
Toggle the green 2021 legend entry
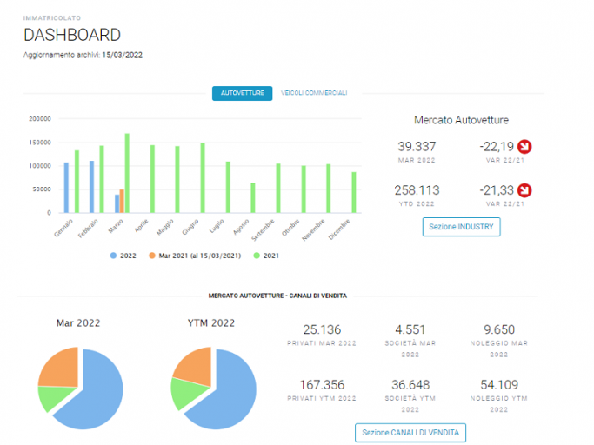[266, 256]
